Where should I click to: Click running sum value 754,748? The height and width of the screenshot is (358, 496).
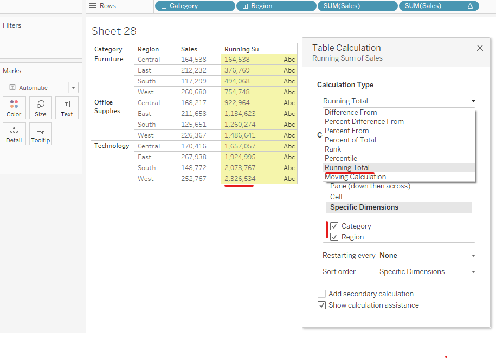pyautogui.click(x=237, y=92)
